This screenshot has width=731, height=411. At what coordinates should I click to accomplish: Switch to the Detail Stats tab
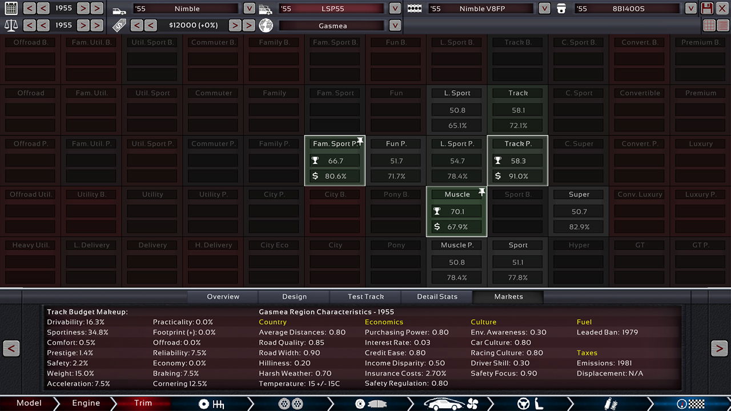[437, 297]
